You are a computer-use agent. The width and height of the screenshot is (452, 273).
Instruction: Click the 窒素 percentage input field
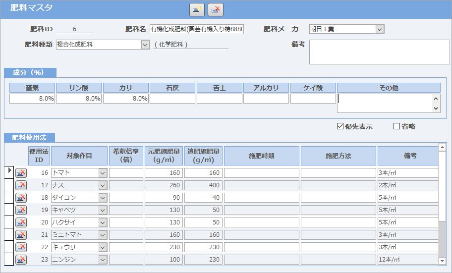[32, 99]
